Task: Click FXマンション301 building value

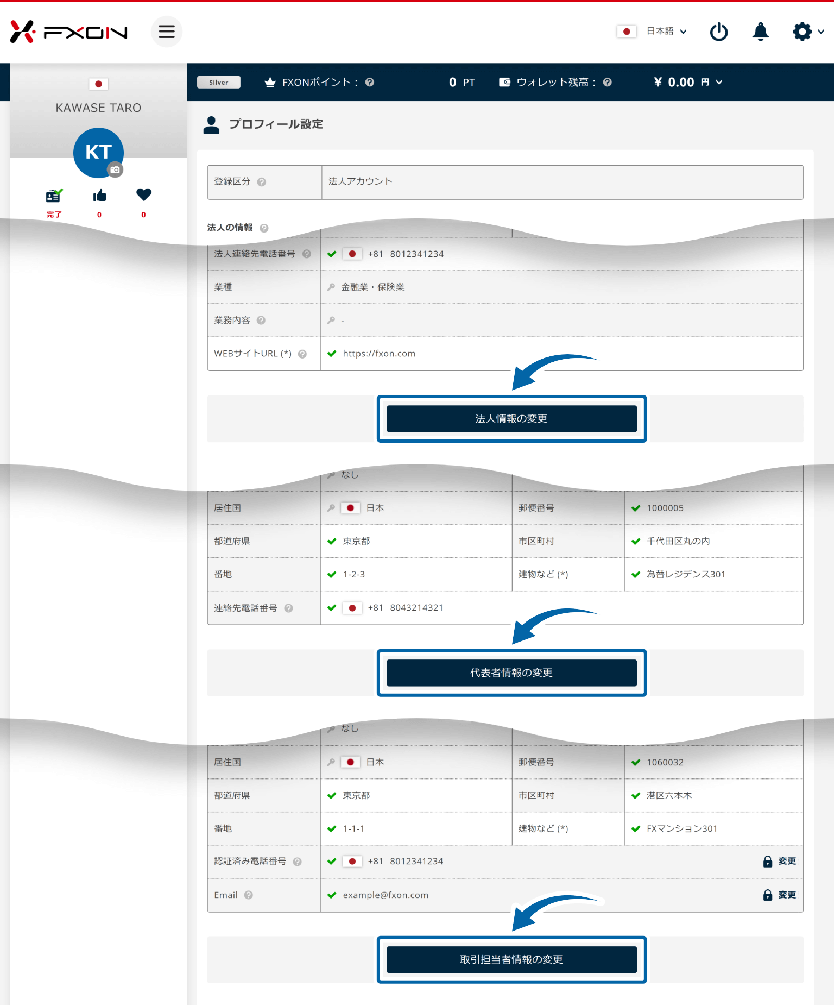Action: 682,828
